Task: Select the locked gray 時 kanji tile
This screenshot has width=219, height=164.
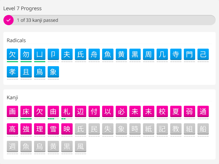Action: click(135, 129)
